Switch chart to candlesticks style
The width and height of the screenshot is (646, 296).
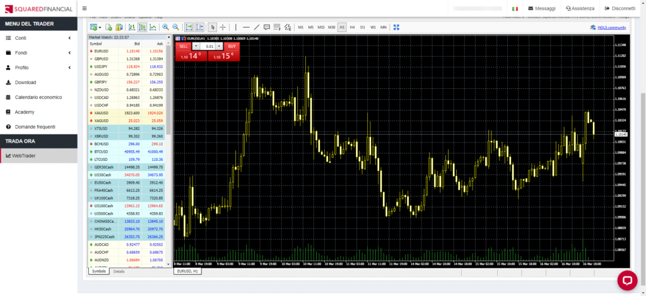143,27
